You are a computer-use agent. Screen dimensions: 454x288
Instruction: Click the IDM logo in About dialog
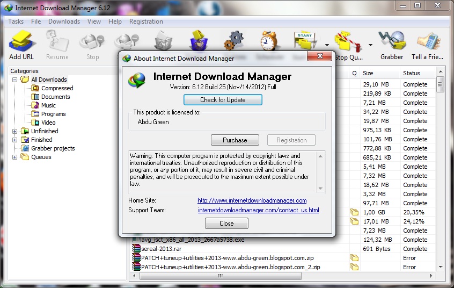[x=137, y=80]
